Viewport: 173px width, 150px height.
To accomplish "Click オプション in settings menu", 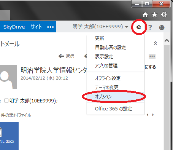I will pyautogui.click(x=116, y=97).
